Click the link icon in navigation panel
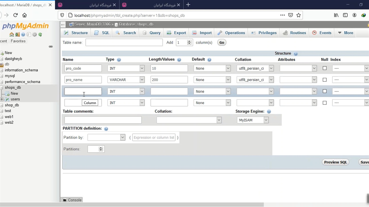 pos(51,47)
